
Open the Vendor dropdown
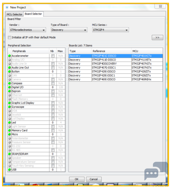tap(28, 30)
